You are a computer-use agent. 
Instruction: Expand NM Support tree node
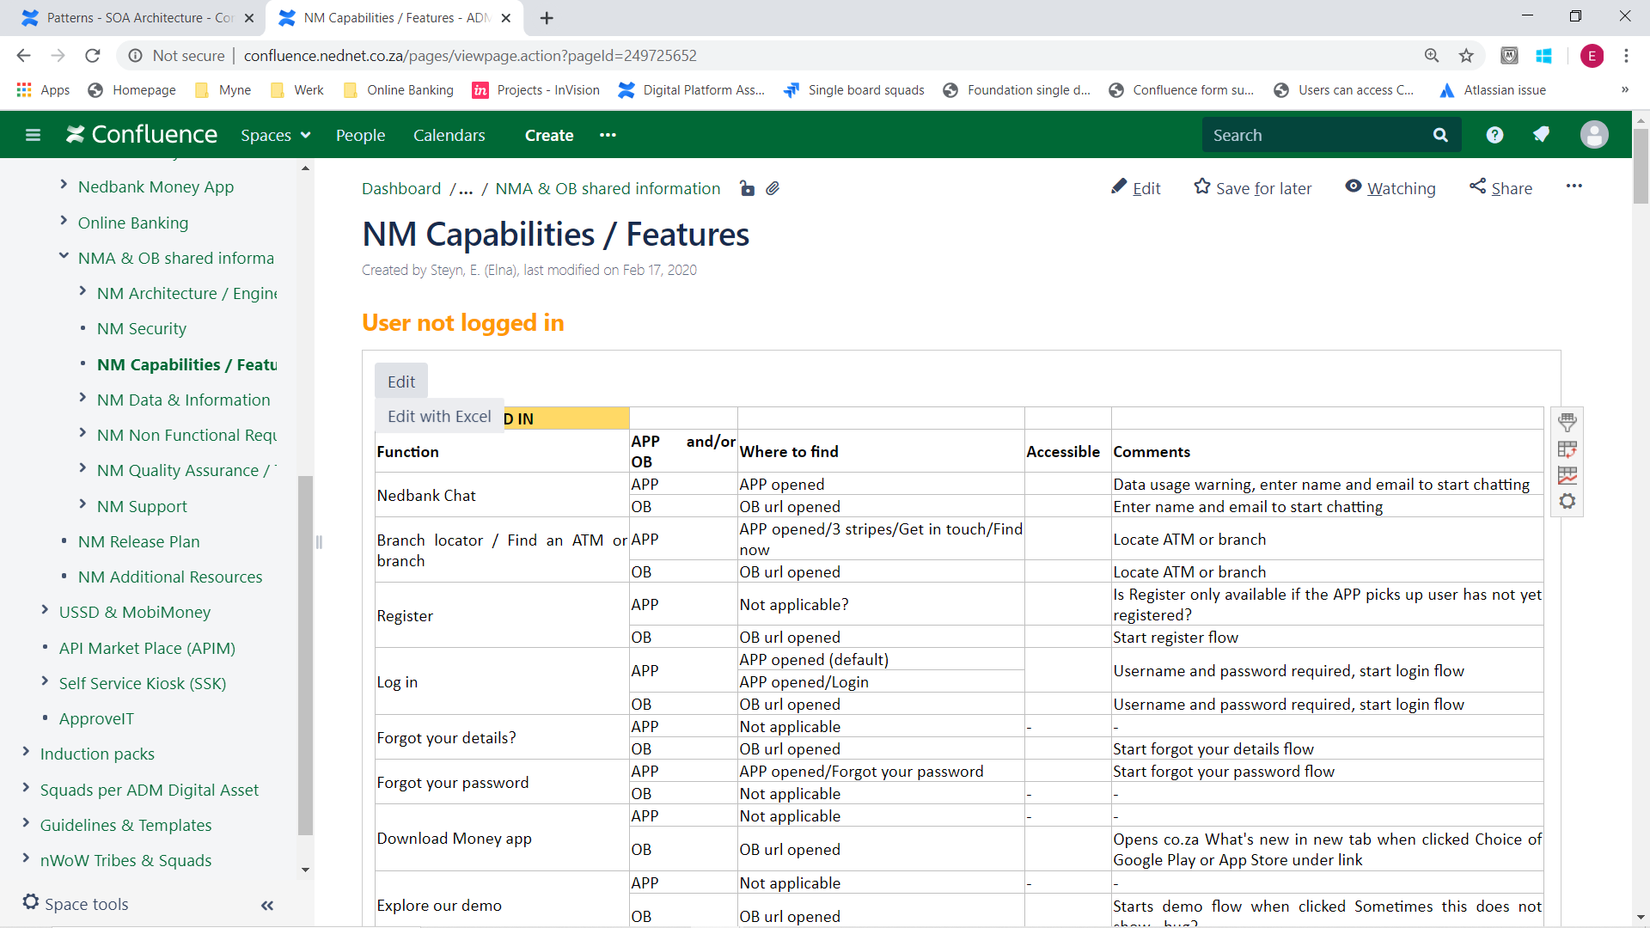click(82, 504)
